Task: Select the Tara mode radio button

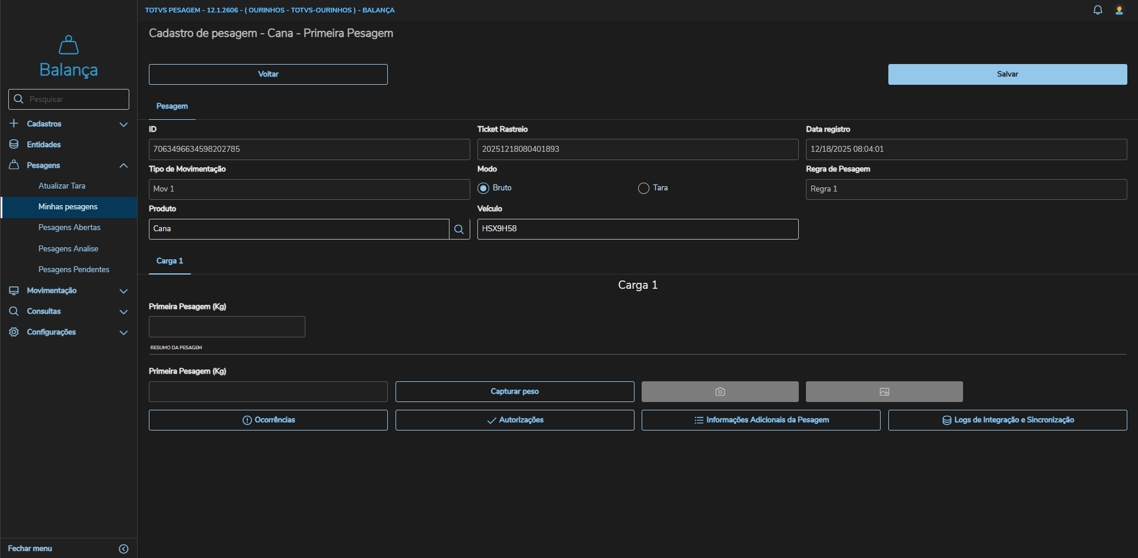Action: coord(643,188)
